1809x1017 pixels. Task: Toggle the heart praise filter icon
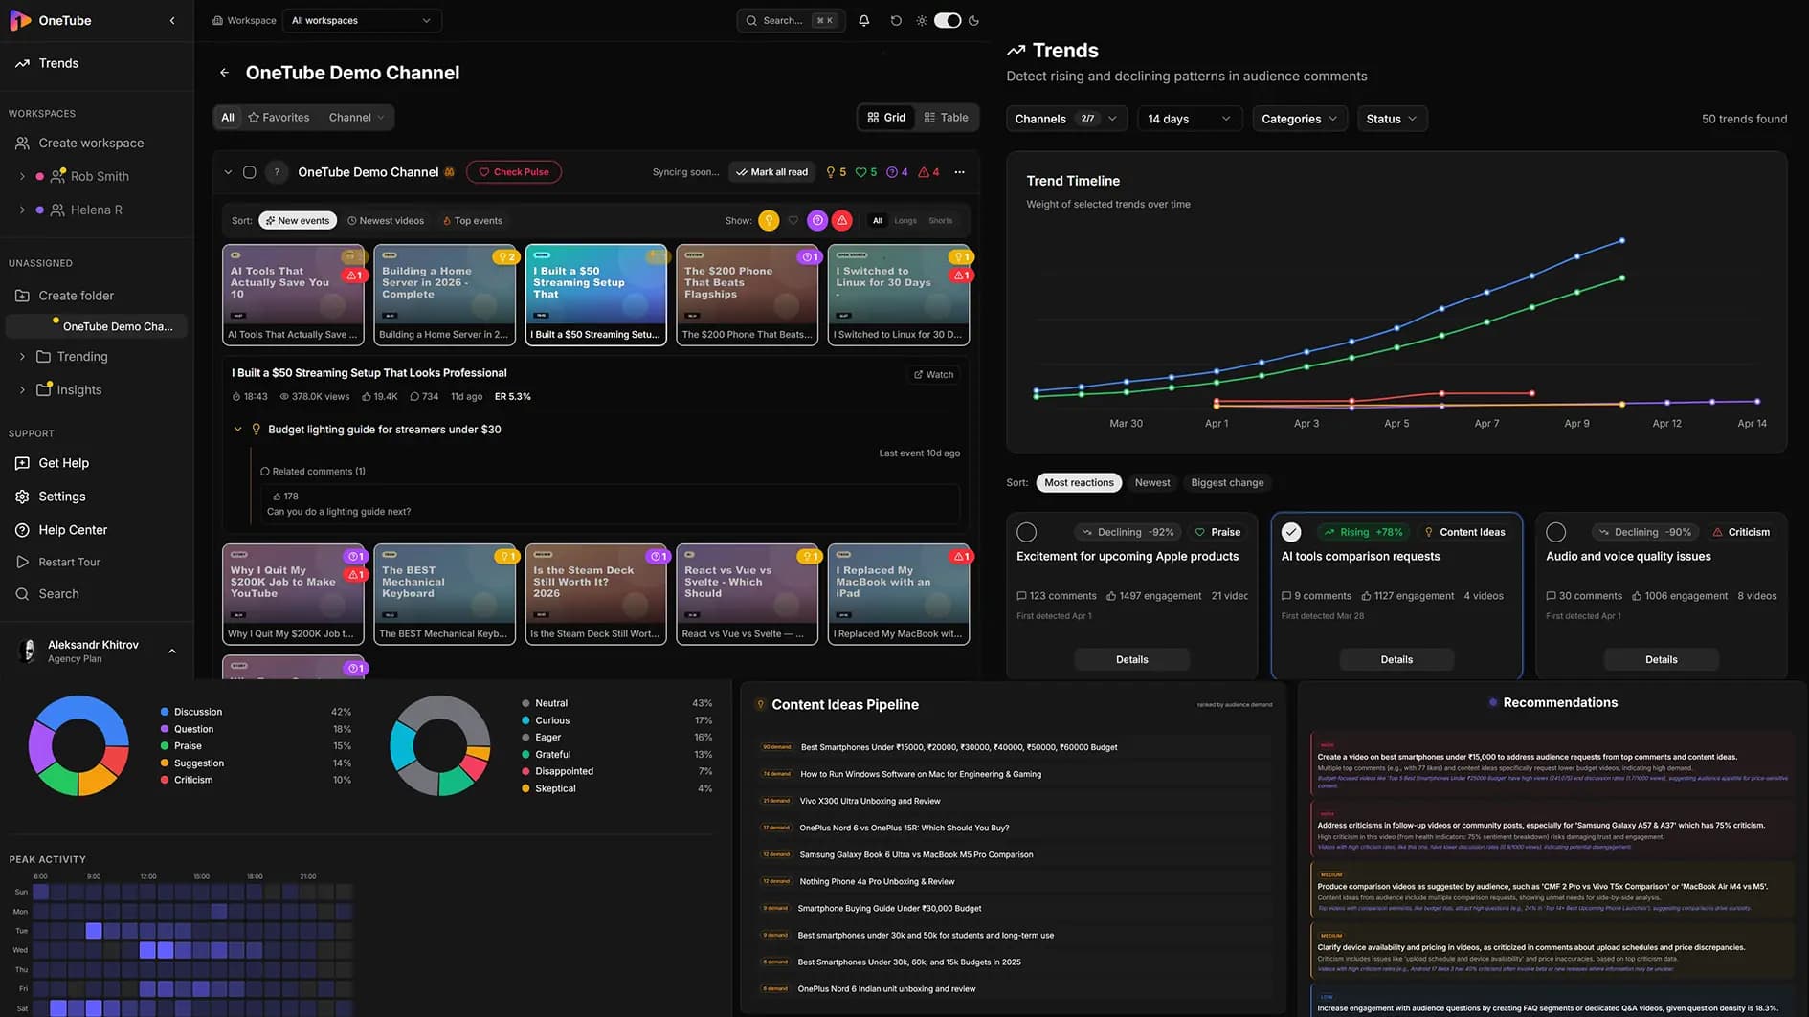pyautogui.click(x=793, y=221)
